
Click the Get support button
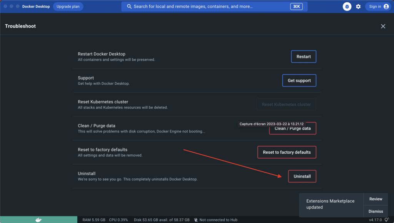click(x=299, y=80)
